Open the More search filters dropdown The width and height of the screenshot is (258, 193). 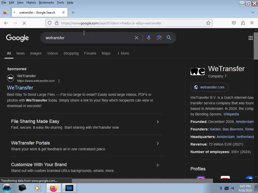pos(123,53)
